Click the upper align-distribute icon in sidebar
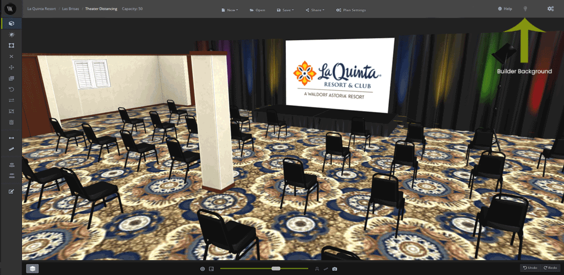564x275 pixels. pos(12,165)
